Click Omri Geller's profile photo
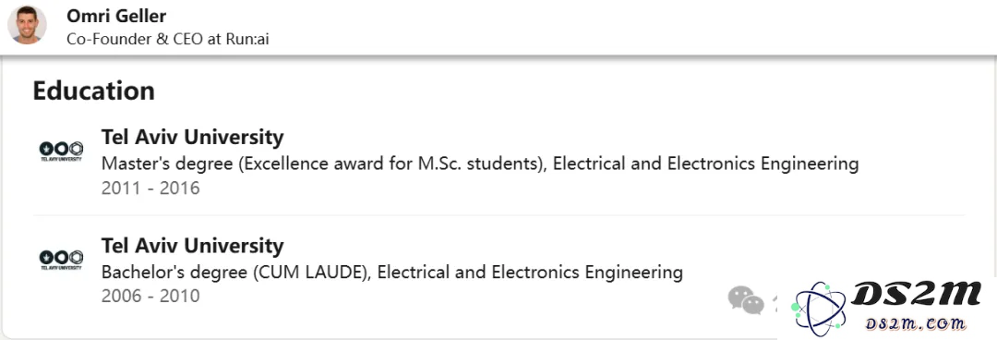The image size is (997, 340). [27, 25]
